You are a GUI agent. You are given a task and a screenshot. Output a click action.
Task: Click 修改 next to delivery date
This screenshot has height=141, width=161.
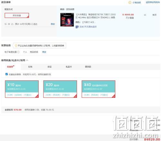[53, 24]
